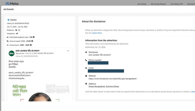
Task: Open the facebook.com/akshathe.gori.bangladesh website link
Action: click(113, 79)
